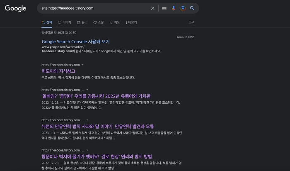Image resolution: width=290 pixels, height=171 pixels.
Task: Clear the search query with the X icon
Action: (152, 8)
